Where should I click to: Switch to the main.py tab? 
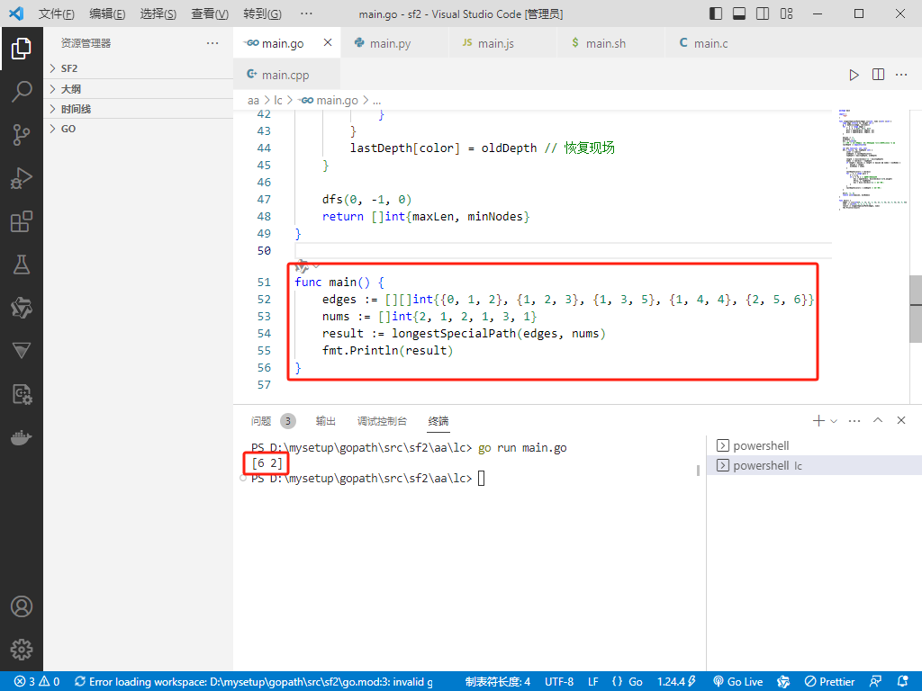[394, 43]
